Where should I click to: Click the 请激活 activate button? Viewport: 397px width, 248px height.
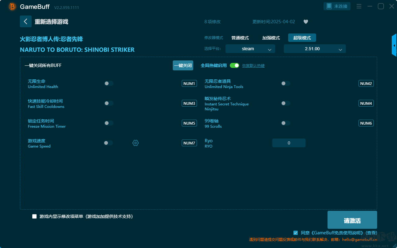click(352, 220)
